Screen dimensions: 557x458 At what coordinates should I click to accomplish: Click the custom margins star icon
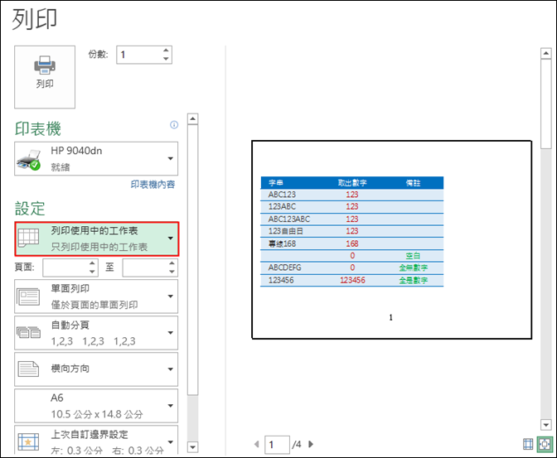point(28,441)
